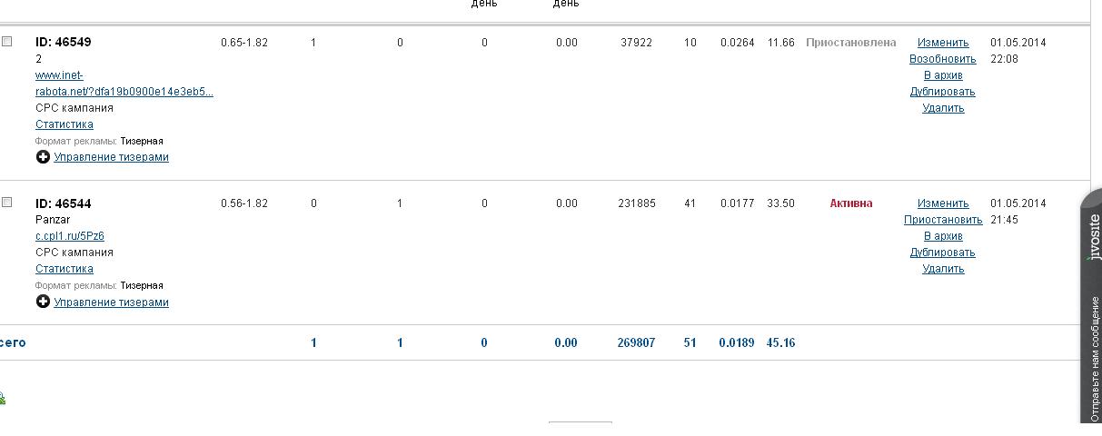Click Дублировать for campaign 46544
This screenshot has height=436, width=1102.
[943, 253]
